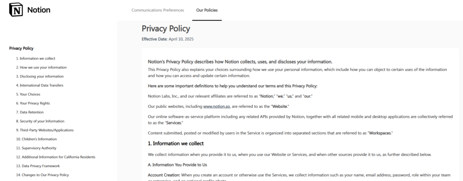Jump to Children's Information section
Screen dimensions: 463x181
[x=36, y=139]
